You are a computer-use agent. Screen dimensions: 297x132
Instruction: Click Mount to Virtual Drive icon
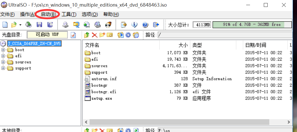[98, 24]
